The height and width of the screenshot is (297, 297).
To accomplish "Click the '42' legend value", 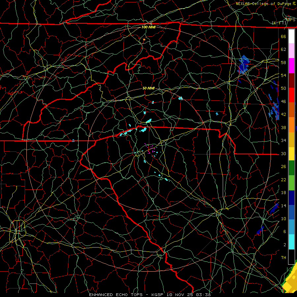I will click(283, 115).
